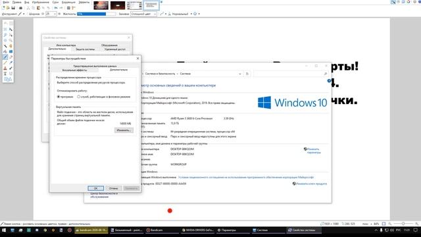Adjust the Жесткость hardness slider
Image resolution: width=421 pixels, height=237 pixels.
coord(96,14)
